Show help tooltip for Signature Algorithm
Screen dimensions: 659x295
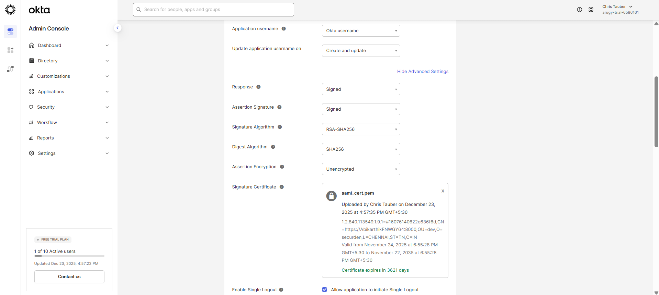coord(280,127)
